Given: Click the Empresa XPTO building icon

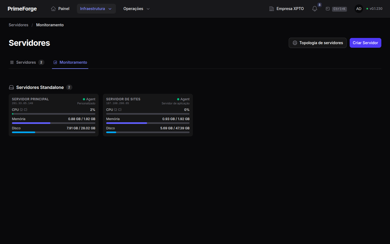Looking at the screenshot, I should click(x=272, y=9).
